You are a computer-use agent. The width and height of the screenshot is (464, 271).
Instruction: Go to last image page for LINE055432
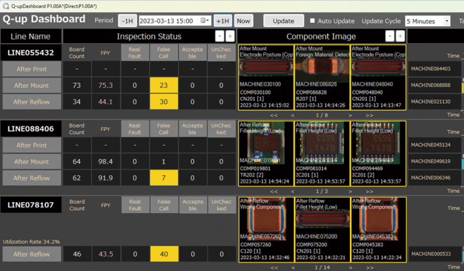(x=369, y=115)
